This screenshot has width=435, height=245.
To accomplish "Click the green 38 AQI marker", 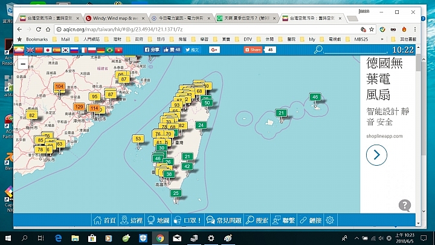I will (169, 174).
